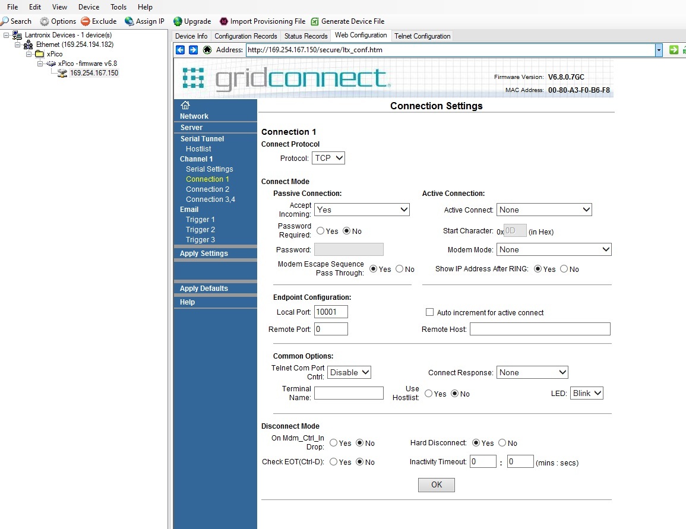Image resolution: width=686 pixels, height=529 pixels.
Task: Click the browser home icon by Address
Action: tap(207, 50)
